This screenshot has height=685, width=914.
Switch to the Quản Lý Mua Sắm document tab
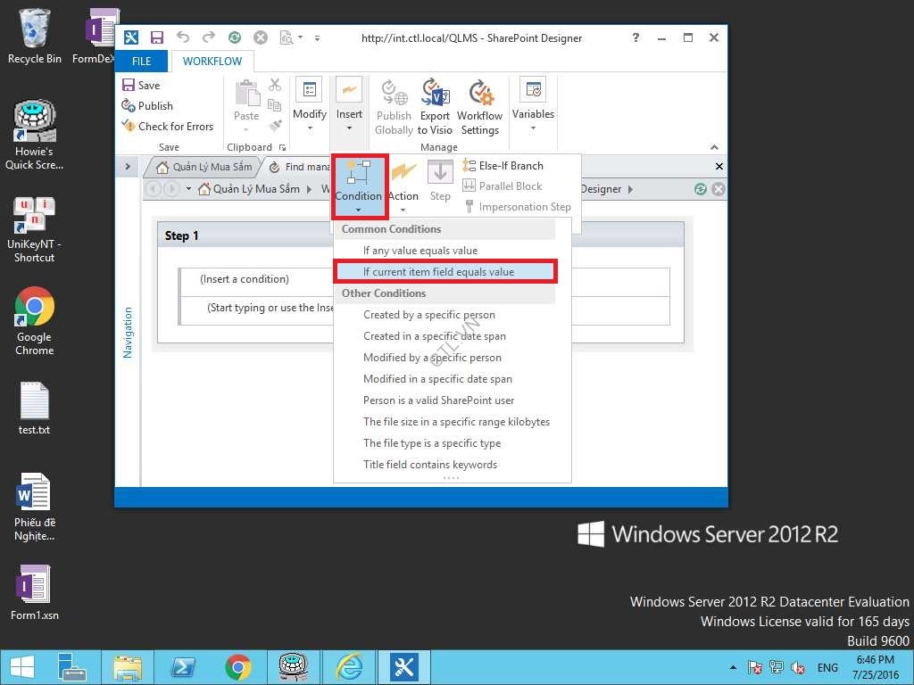click(204, 167)
